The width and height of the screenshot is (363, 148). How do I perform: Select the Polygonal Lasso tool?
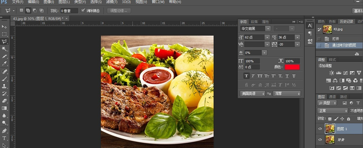4,42
